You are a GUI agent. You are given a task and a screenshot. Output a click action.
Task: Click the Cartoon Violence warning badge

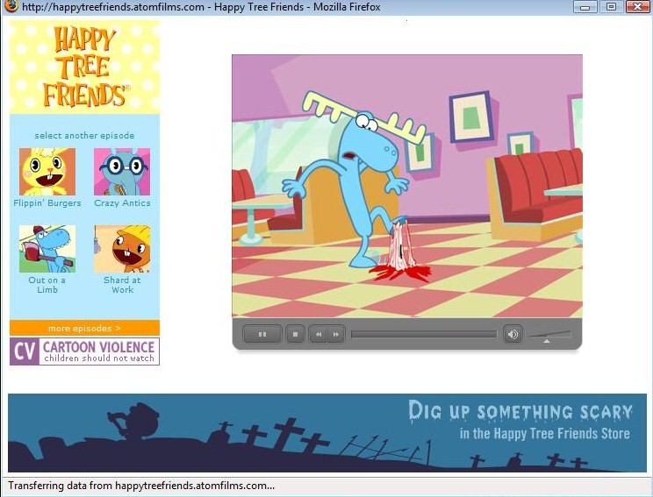[x=84, y=351]
